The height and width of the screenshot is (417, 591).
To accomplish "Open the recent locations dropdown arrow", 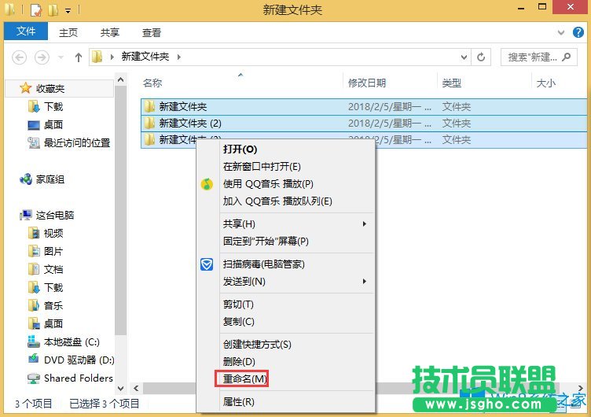I will [61, 57].
